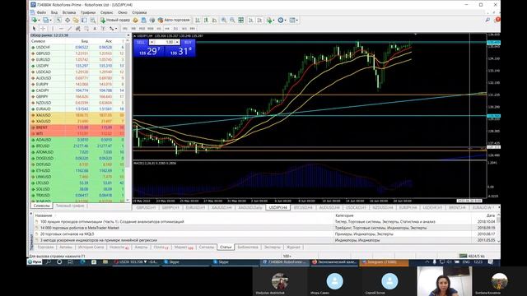This screenshot has width=527, height=296.
Task: Open new chart toolbar icon
Action: [x=34, y=20]
